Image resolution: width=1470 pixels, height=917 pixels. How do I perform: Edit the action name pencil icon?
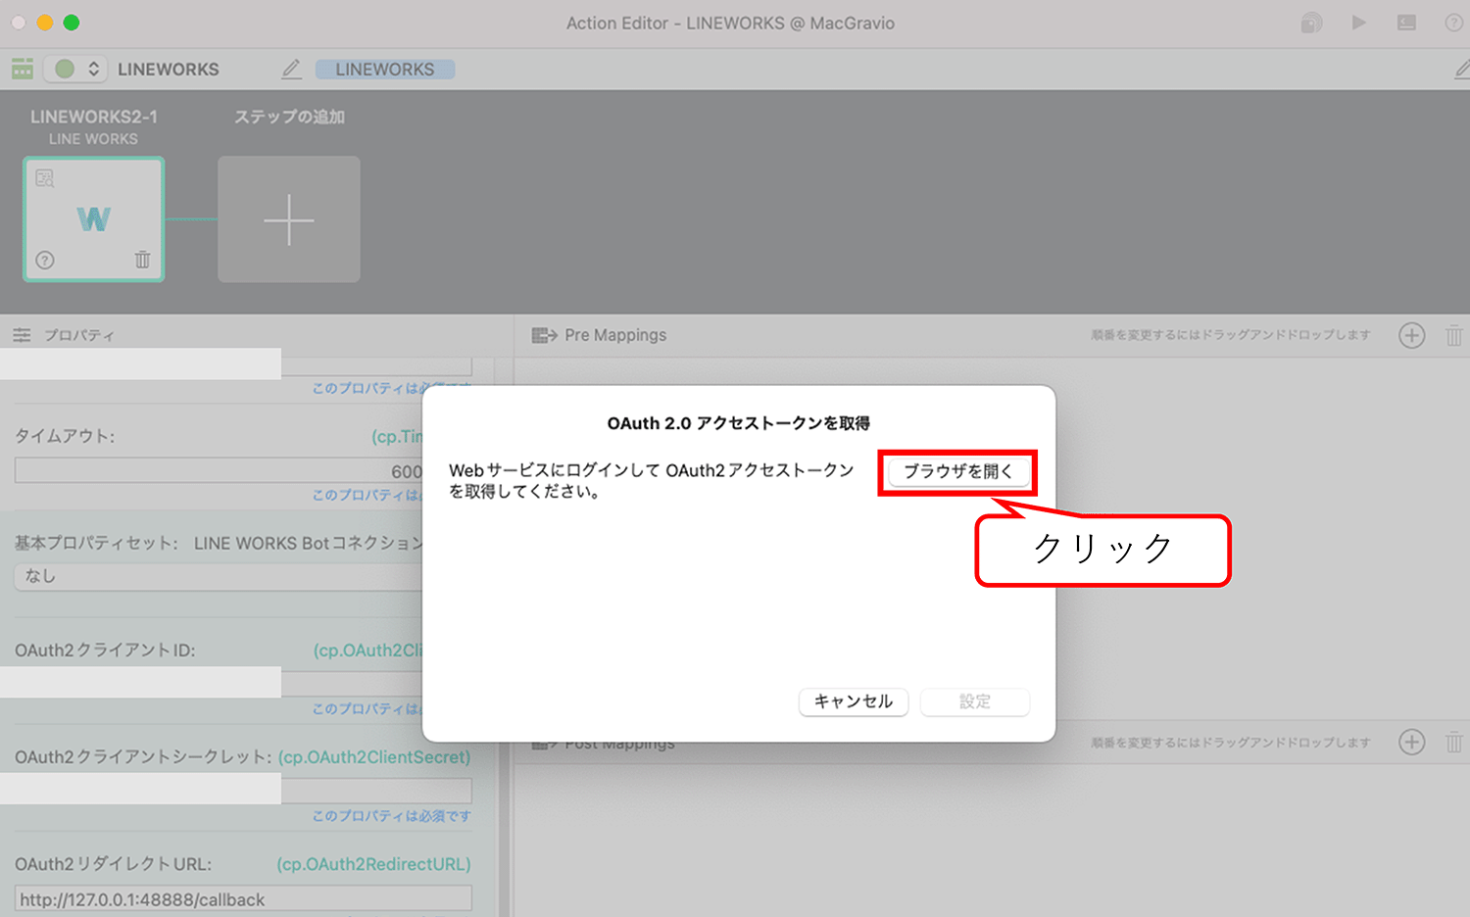291,69
